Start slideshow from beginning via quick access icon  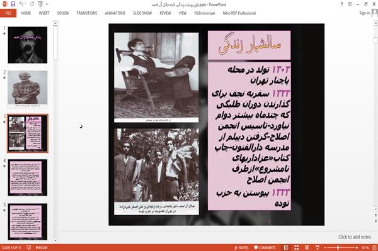click(40, 4)
